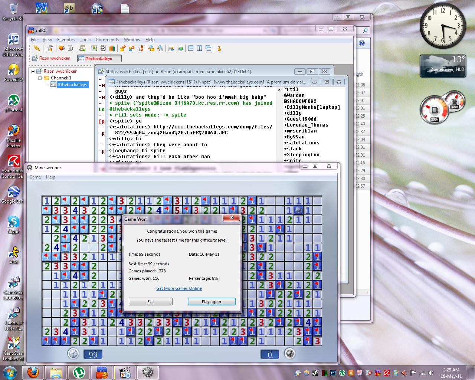This screenshot has height=380, width=475.
Task: Click the Connect lightning bolt icon in mIRC
Action: pos(36,48)
